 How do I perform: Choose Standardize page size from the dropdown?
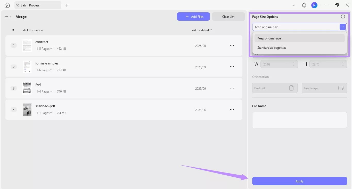coord(272,47)
